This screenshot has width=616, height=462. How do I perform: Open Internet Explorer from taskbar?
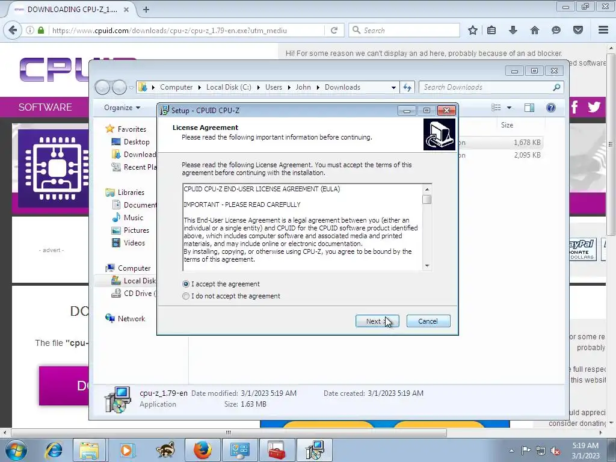pos(54,450)
